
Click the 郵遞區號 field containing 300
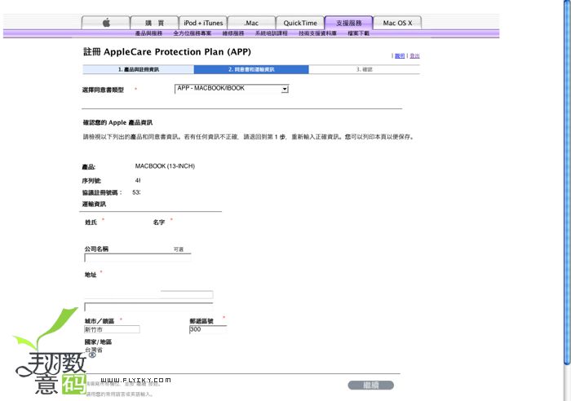pos(207,329)
